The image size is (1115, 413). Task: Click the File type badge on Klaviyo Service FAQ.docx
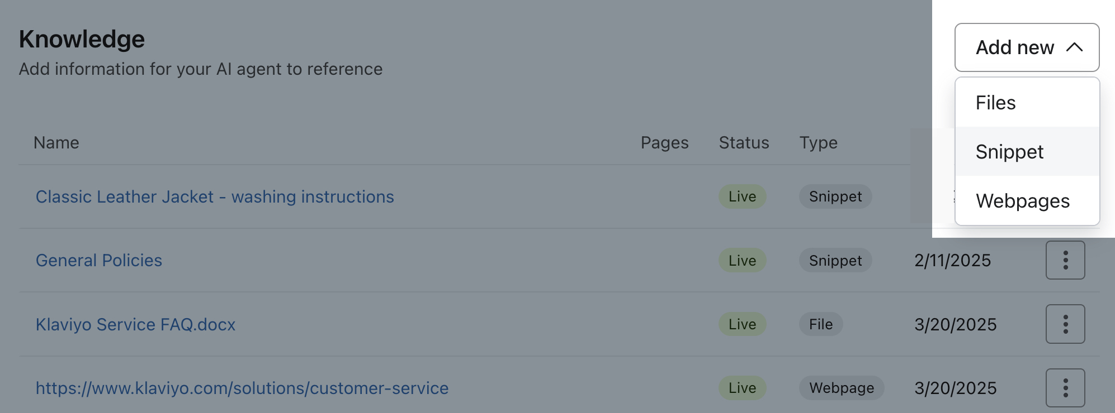820,324
